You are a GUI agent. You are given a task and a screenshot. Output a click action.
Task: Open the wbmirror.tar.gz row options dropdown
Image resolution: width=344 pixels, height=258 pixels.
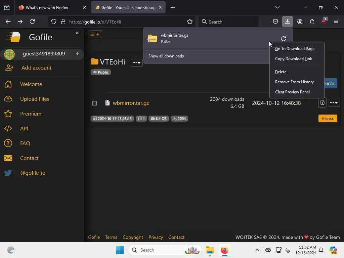point(334,102)
